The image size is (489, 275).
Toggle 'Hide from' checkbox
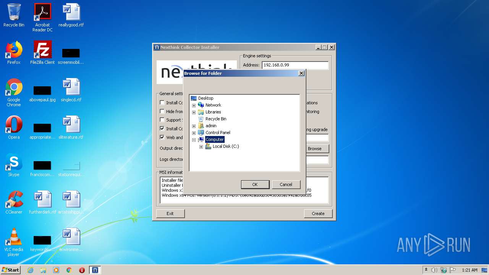162,111
